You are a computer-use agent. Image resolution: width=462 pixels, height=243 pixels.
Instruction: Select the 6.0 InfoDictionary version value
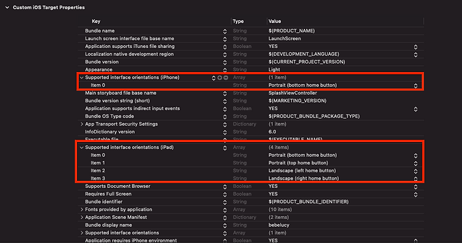pyautogui.click(x=272, y=132)
